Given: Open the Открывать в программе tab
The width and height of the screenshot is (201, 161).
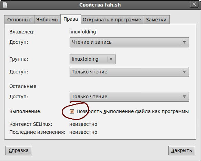Looking at the screenshot, I should (112, 20).
